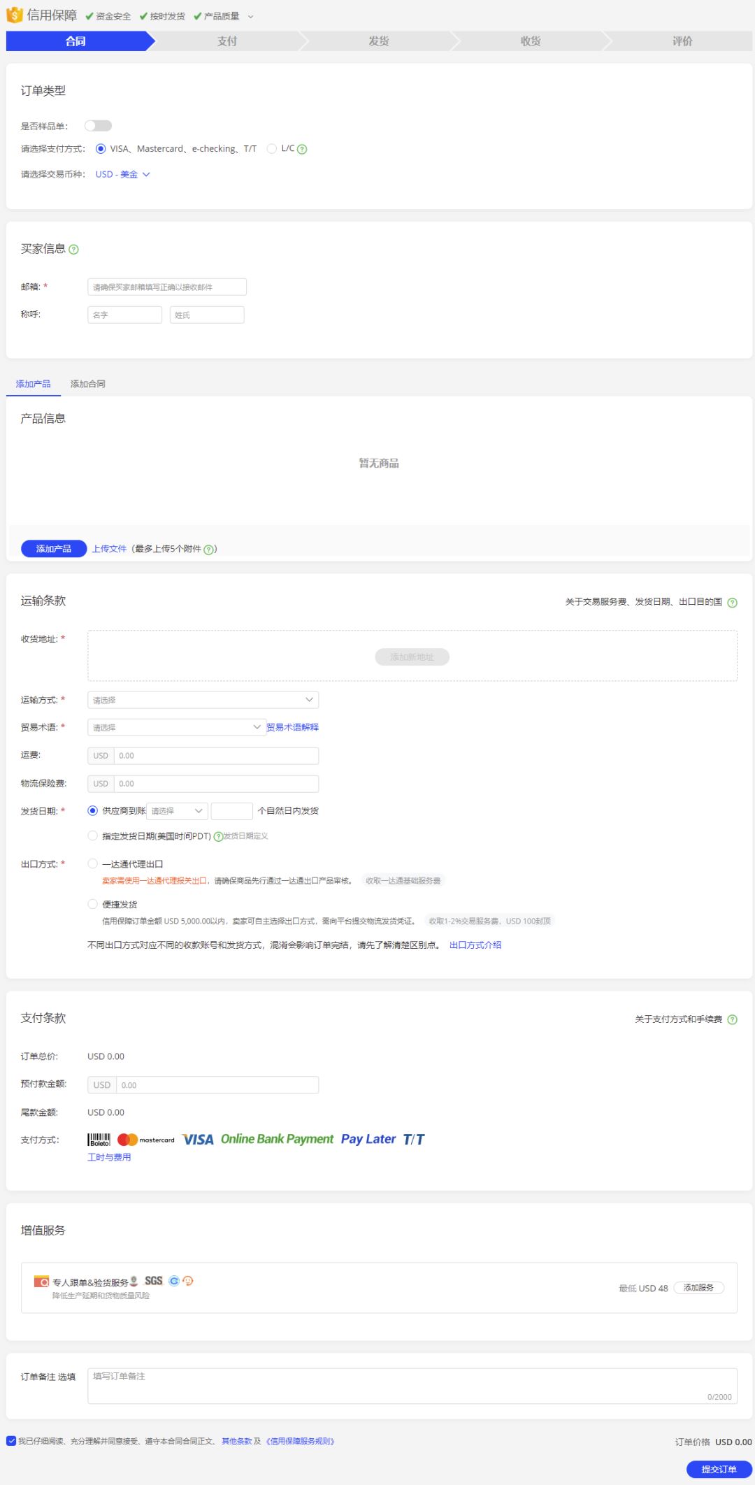Click the green check icon by 产品质量
755x1485 pixels.
click(x=198, y=16)
